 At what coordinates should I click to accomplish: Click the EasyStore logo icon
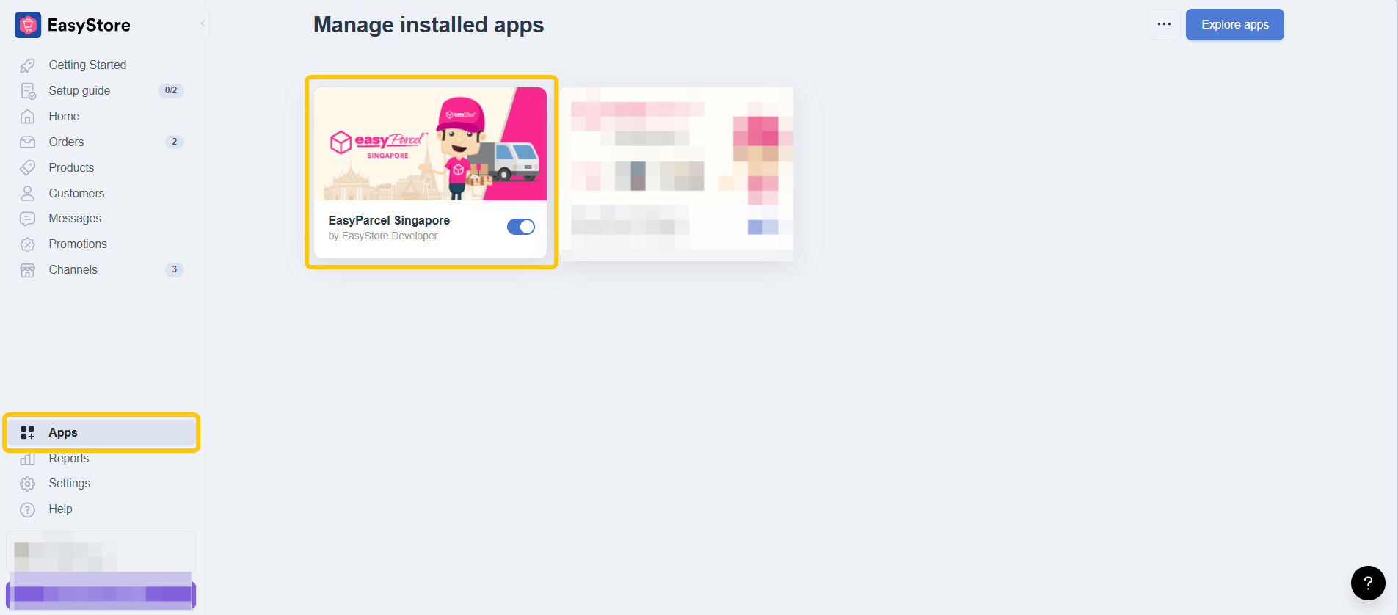tap(28, 25)
